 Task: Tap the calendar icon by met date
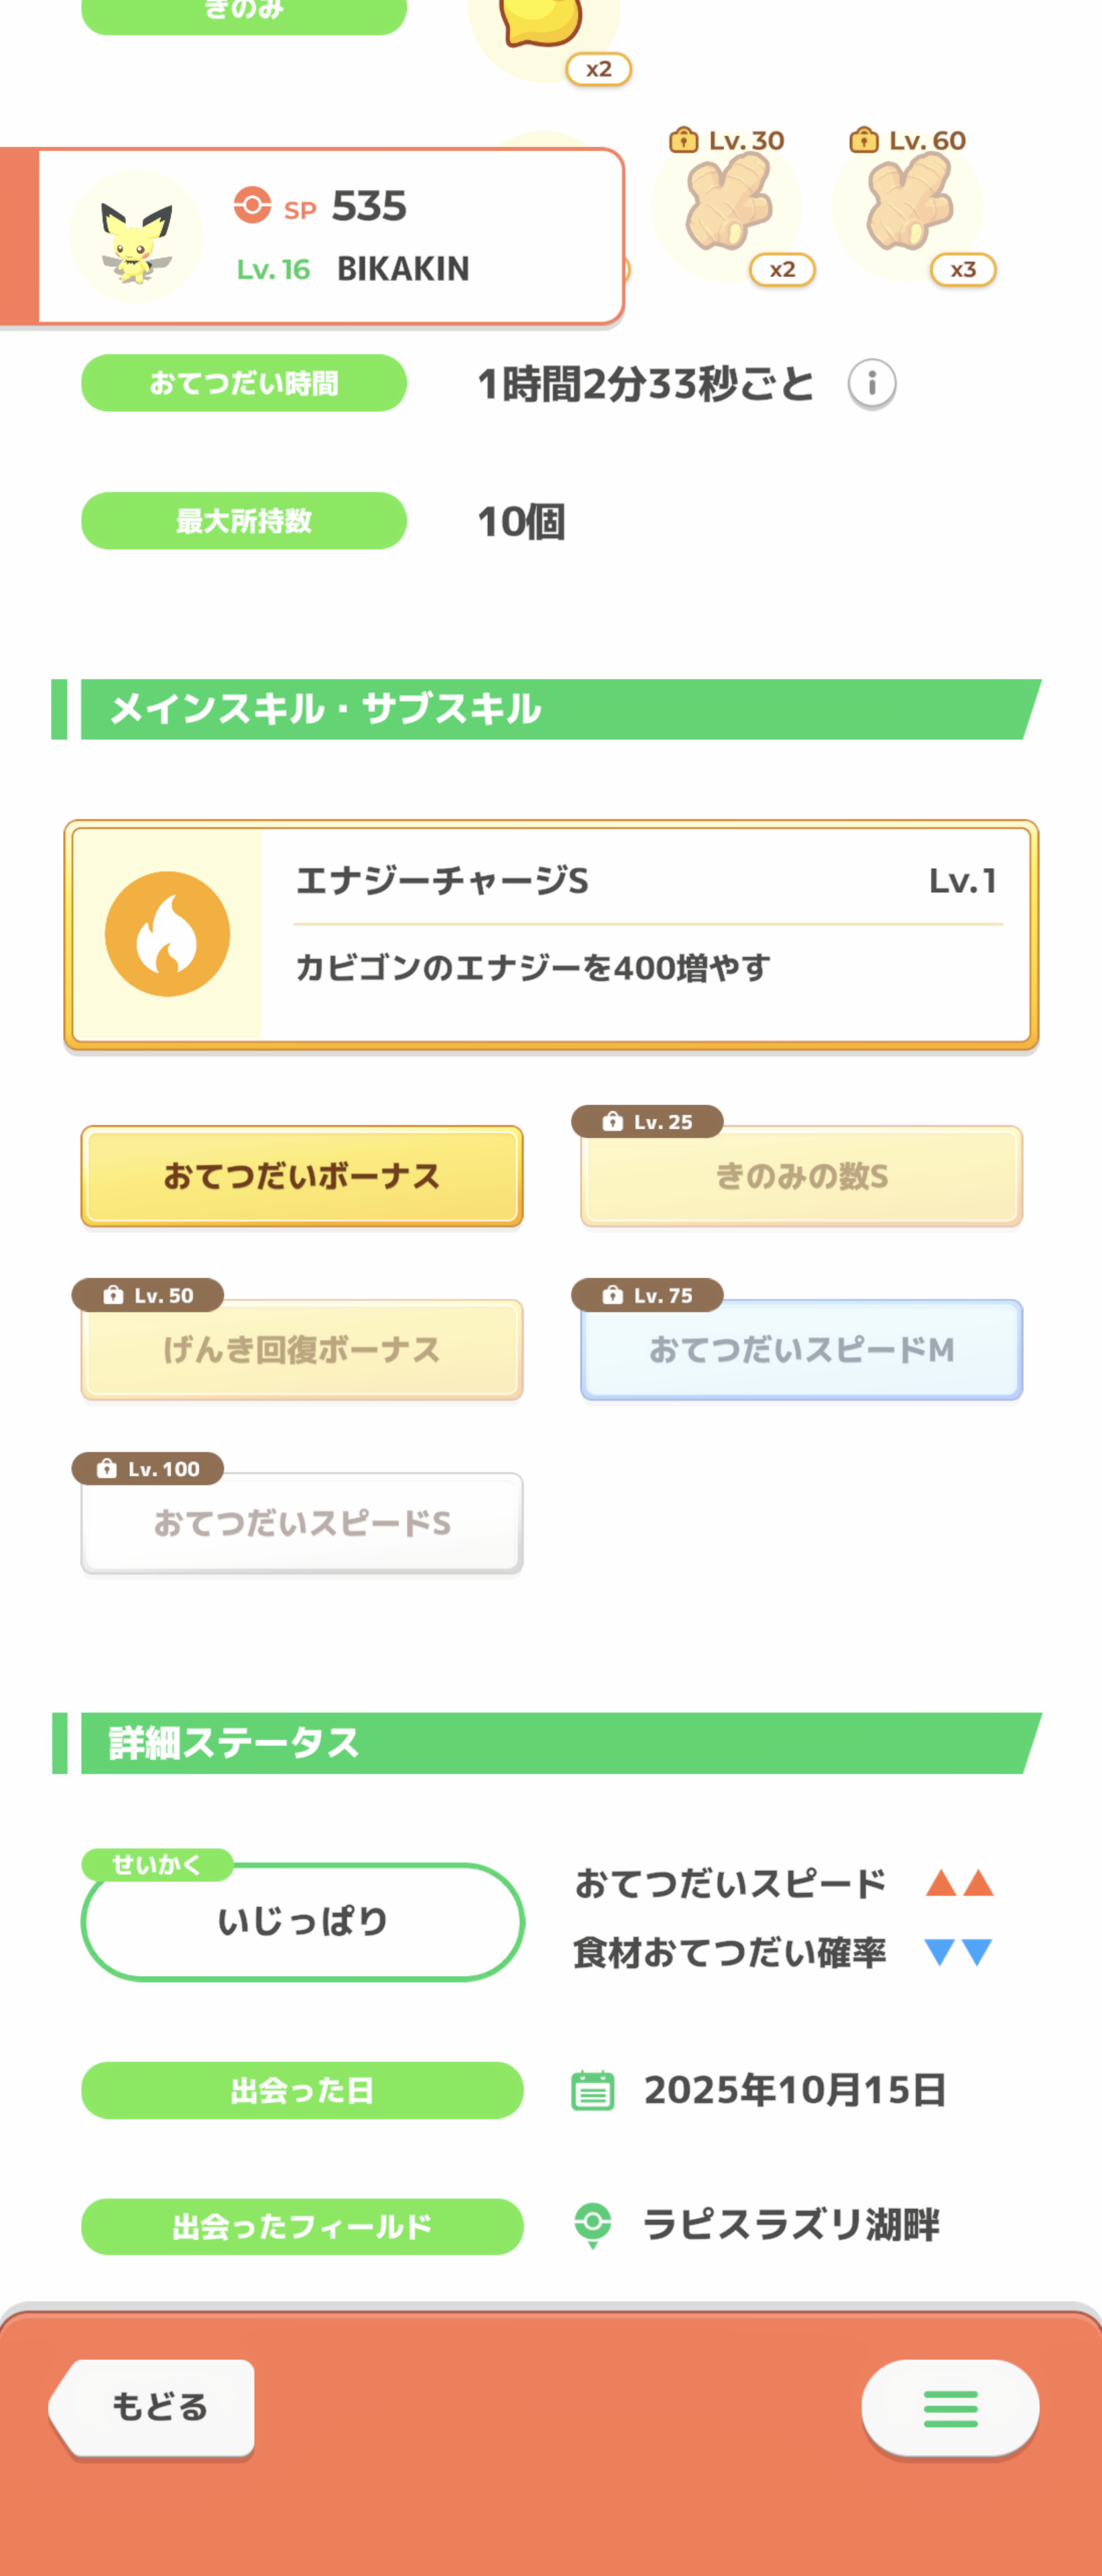click(593, 2090)
